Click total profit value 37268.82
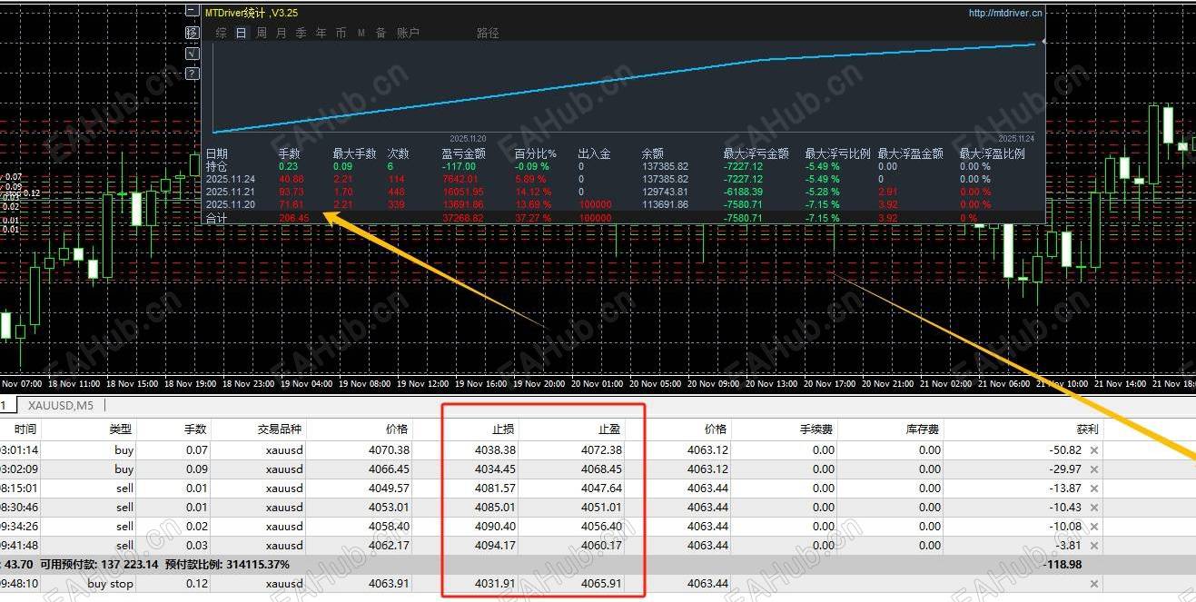1196x602 pixels. click(x=464, y=219)
